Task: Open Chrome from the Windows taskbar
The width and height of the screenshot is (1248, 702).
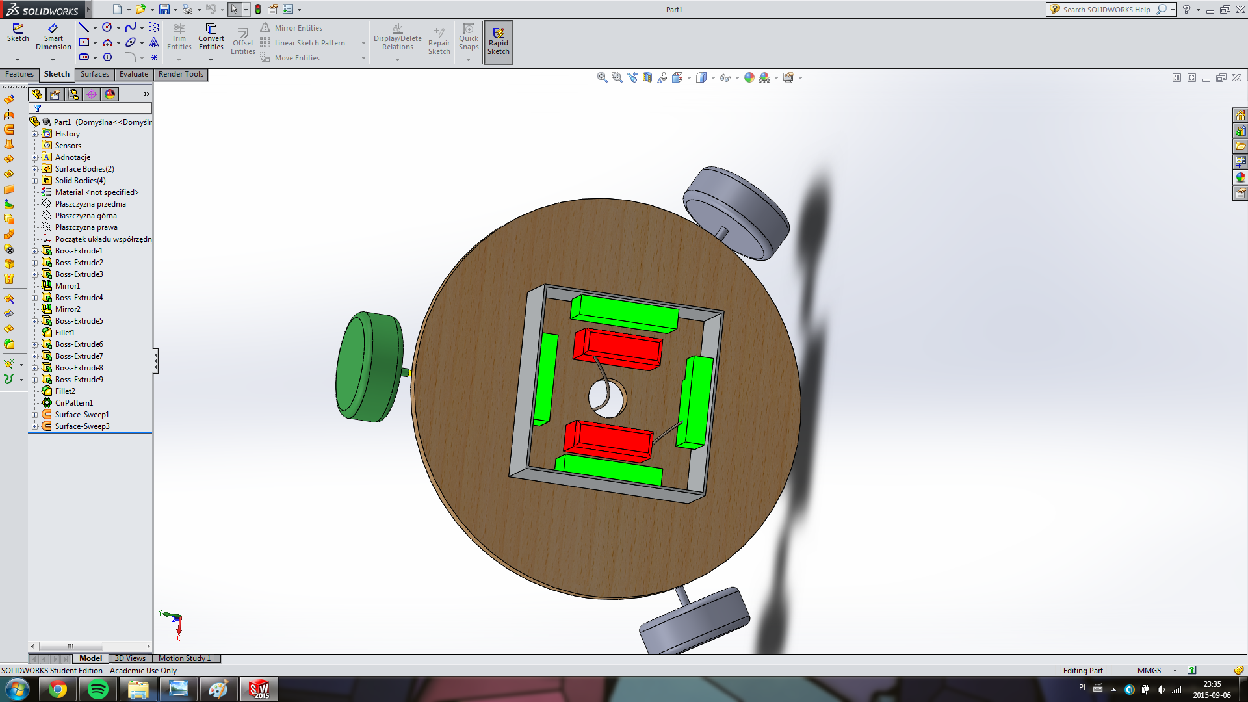Action: click(58, 689)
